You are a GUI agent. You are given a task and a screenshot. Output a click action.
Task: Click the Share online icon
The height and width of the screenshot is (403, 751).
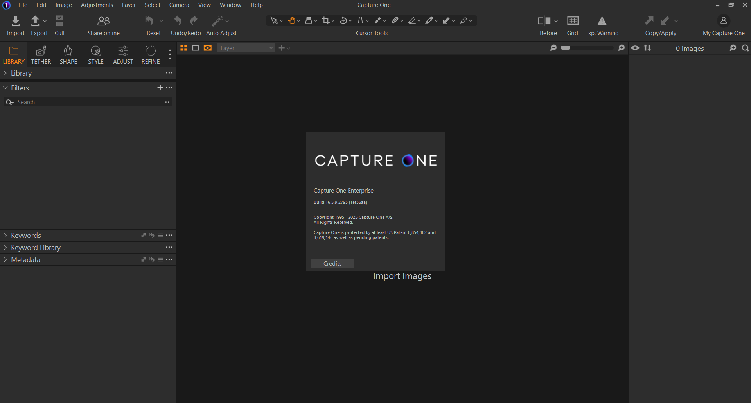coord(104,21)
